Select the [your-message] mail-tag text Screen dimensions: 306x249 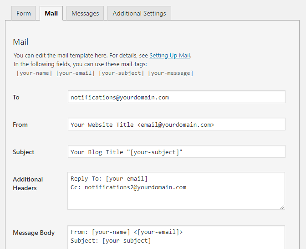tap(170, 73)
